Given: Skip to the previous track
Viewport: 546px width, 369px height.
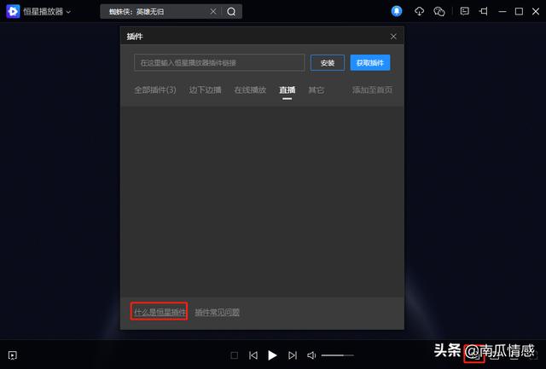Looking at the screenshot, I should coord(253,355).
